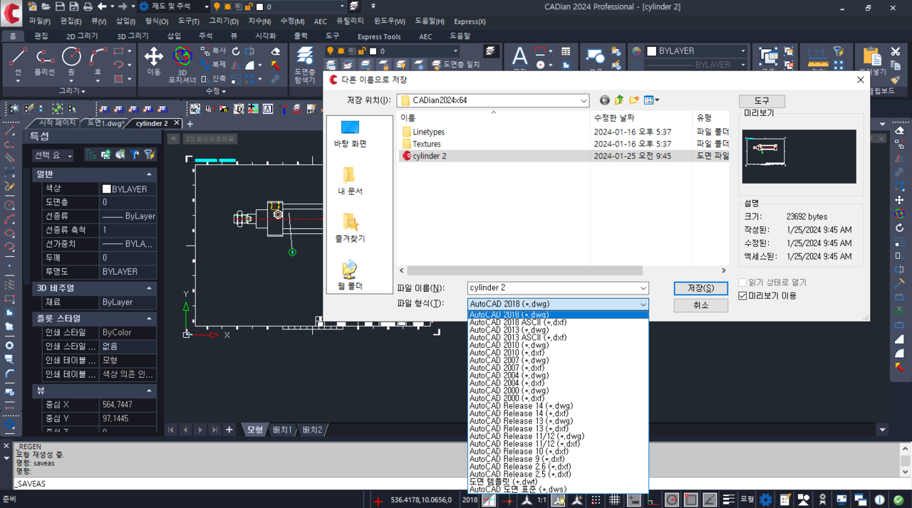This screenshot has width=912, height=508.
Task: Switch to the 도면1.dwg* document tab
Action: tap(105, 123)
